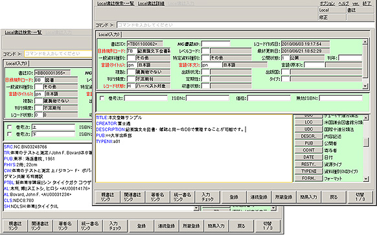Open the ヘルプ menu
Viewport: 377px width, 235px height.
tap(343, 3)
